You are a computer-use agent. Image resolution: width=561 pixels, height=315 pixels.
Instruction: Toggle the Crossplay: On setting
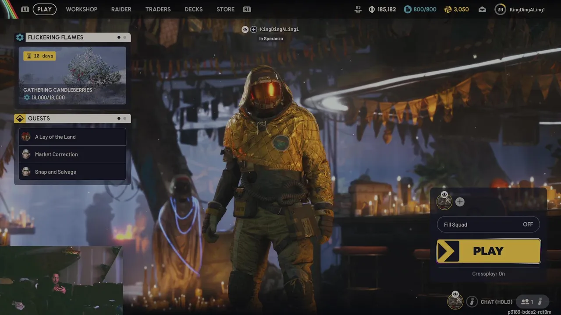(488, 273)
